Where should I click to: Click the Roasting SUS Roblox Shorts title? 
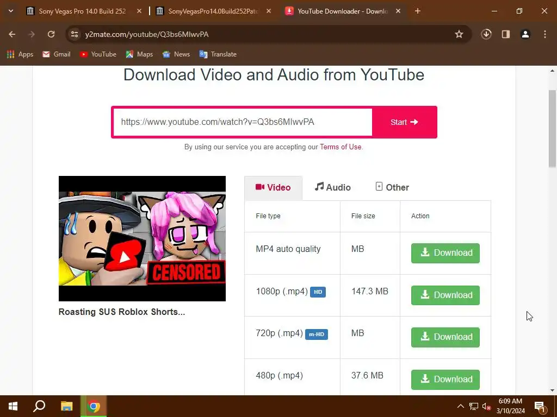pyautogui.click(x=122, y=312)
